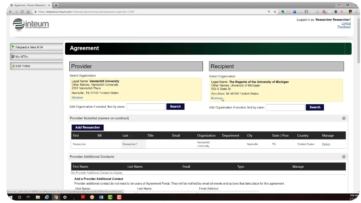The width and height of the screenshot is (361, 203).
Task: Click the Provider panel heading
Action: point(136,66)
